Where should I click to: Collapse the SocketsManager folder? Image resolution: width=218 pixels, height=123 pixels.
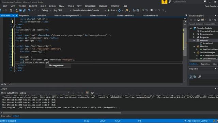point(194,53)
